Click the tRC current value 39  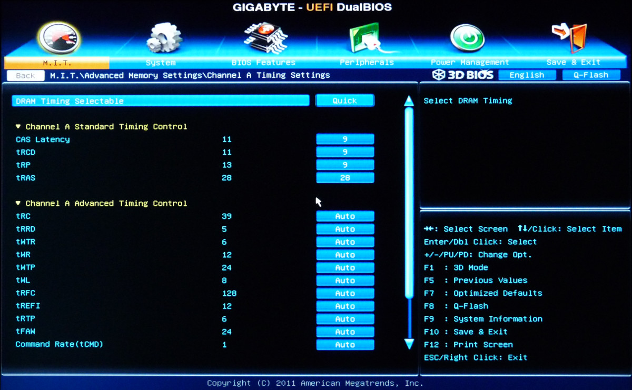(x=227, y=216)
